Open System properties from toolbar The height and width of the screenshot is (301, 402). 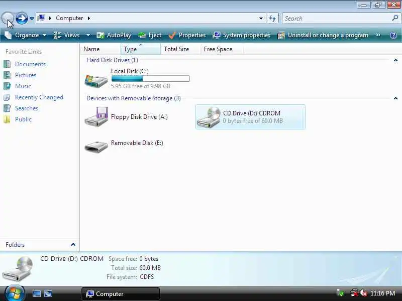click(242, 35)
